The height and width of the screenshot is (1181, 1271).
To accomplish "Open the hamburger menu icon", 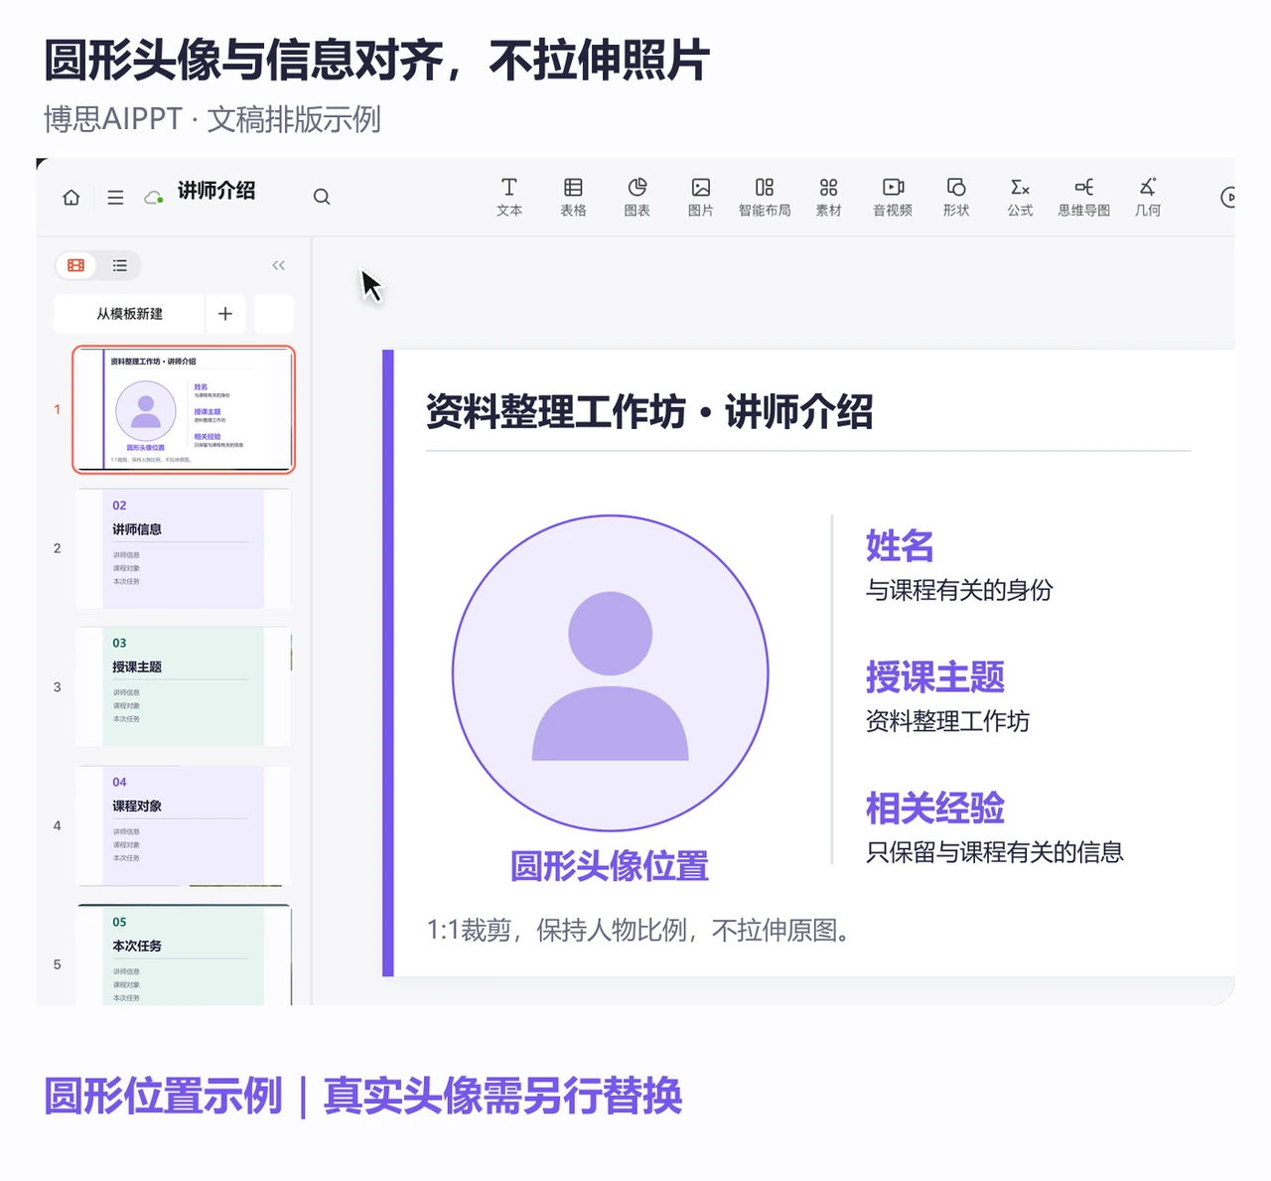I will (115, 197).
